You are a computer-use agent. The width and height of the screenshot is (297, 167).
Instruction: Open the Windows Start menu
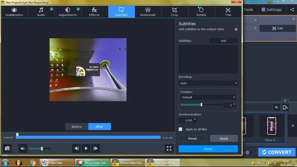[x=5, y=163]
